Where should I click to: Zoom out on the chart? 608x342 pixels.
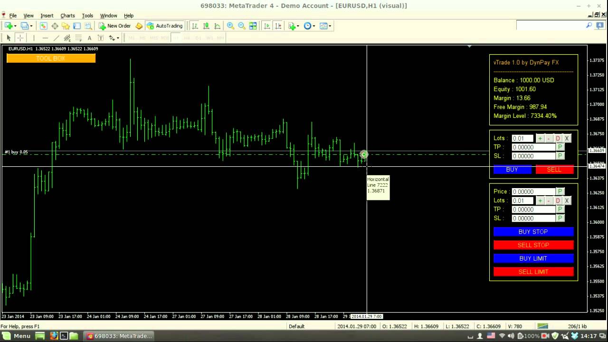pyautogui.click(x=242, y=26)
